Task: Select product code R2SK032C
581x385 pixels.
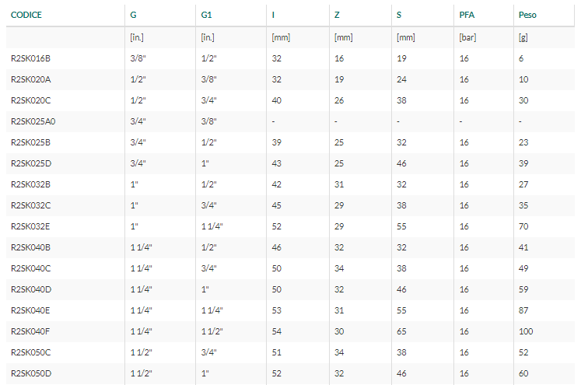Action: point(31,205)
